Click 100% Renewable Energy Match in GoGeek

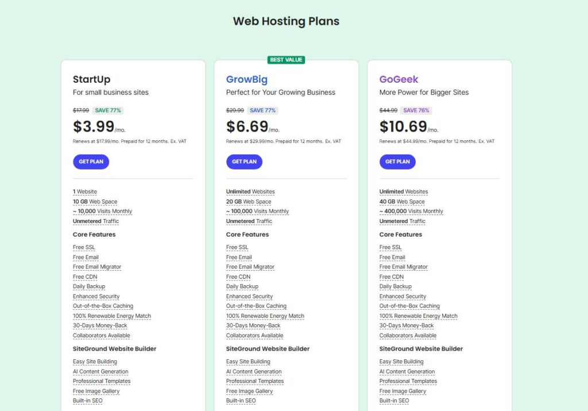[418, 316]
